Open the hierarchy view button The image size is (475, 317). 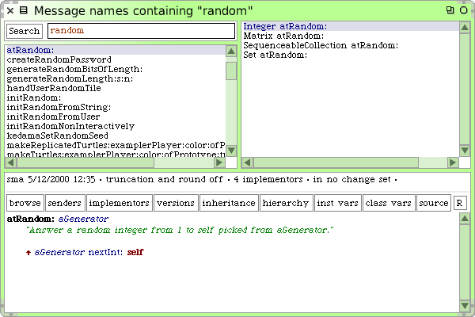point(286,203)
